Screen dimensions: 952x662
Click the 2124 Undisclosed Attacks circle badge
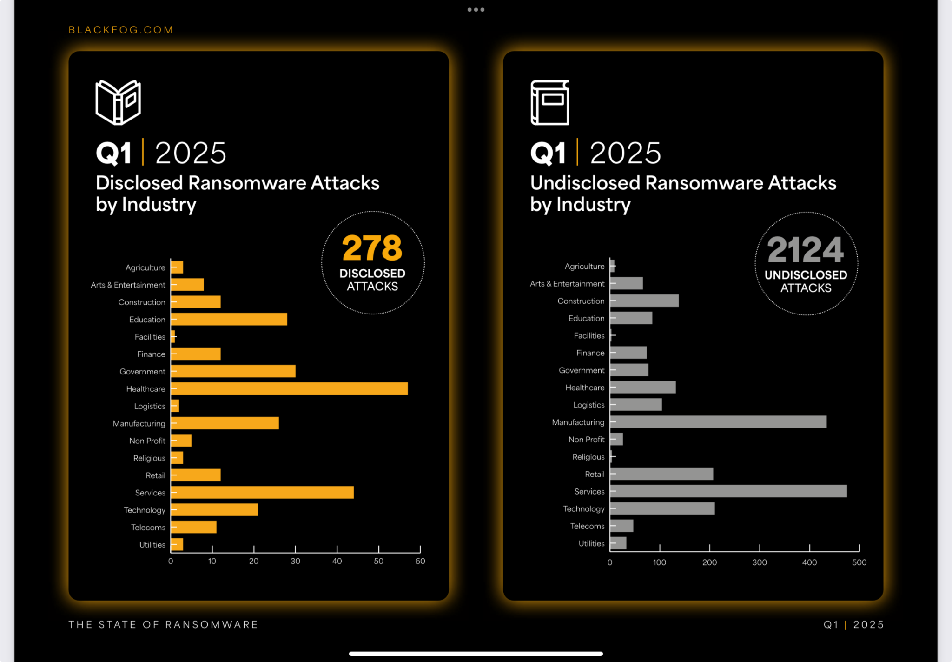806,264
